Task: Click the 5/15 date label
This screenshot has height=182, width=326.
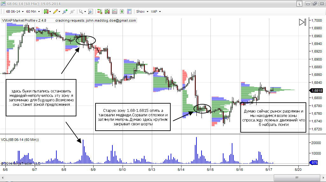Action: pos(210,170)
